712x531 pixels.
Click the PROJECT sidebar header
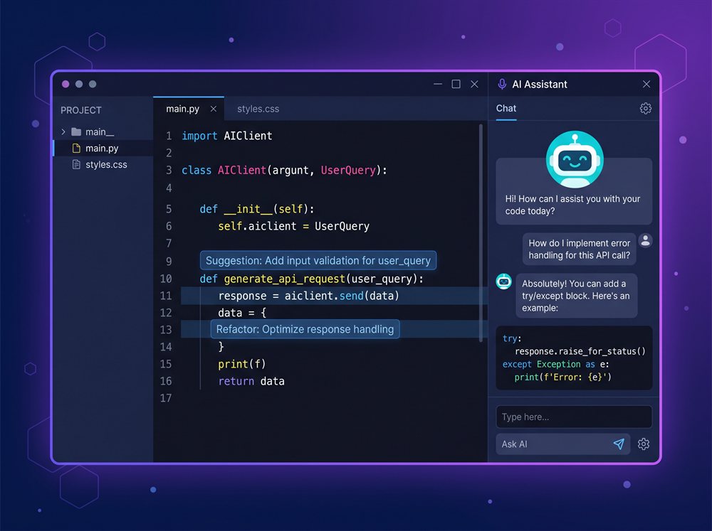(x=81, y=110)
